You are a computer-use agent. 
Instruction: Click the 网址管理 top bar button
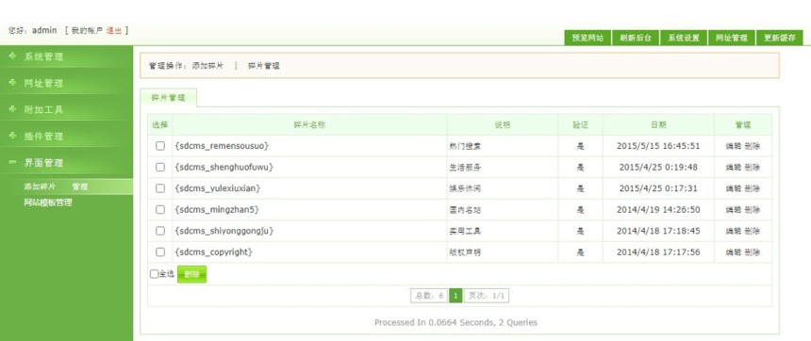coord(732,39)
